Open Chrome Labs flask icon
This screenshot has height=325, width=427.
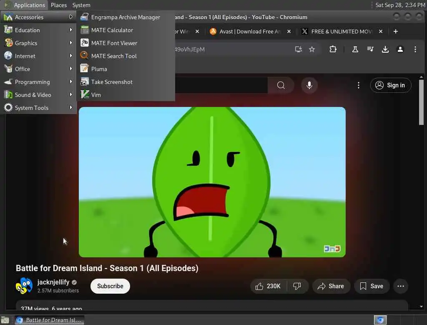point(355,49)
